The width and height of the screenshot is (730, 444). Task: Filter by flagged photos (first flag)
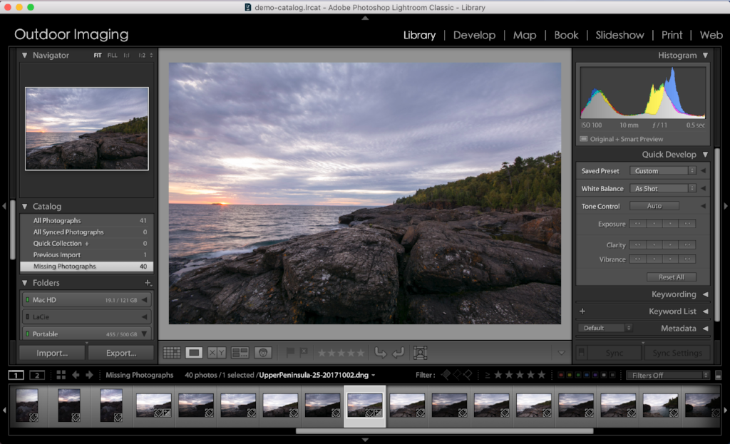446,375
